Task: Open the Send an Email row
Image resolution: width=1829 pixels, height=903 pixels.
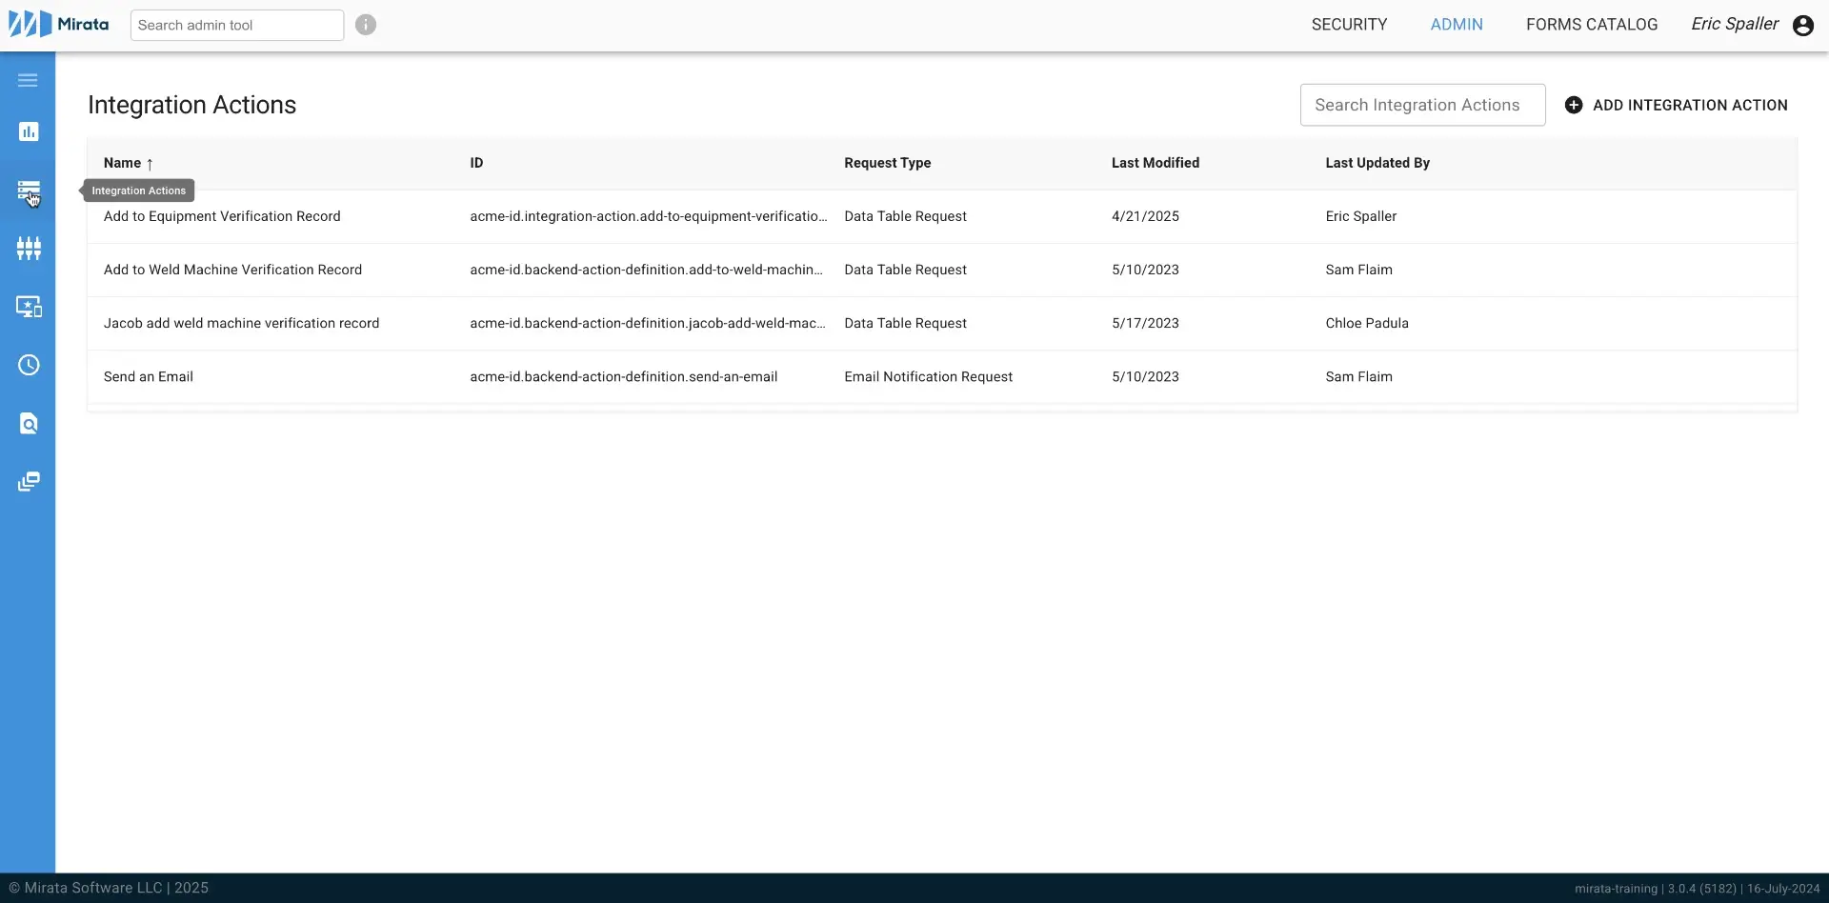Action: pos(148,376)
